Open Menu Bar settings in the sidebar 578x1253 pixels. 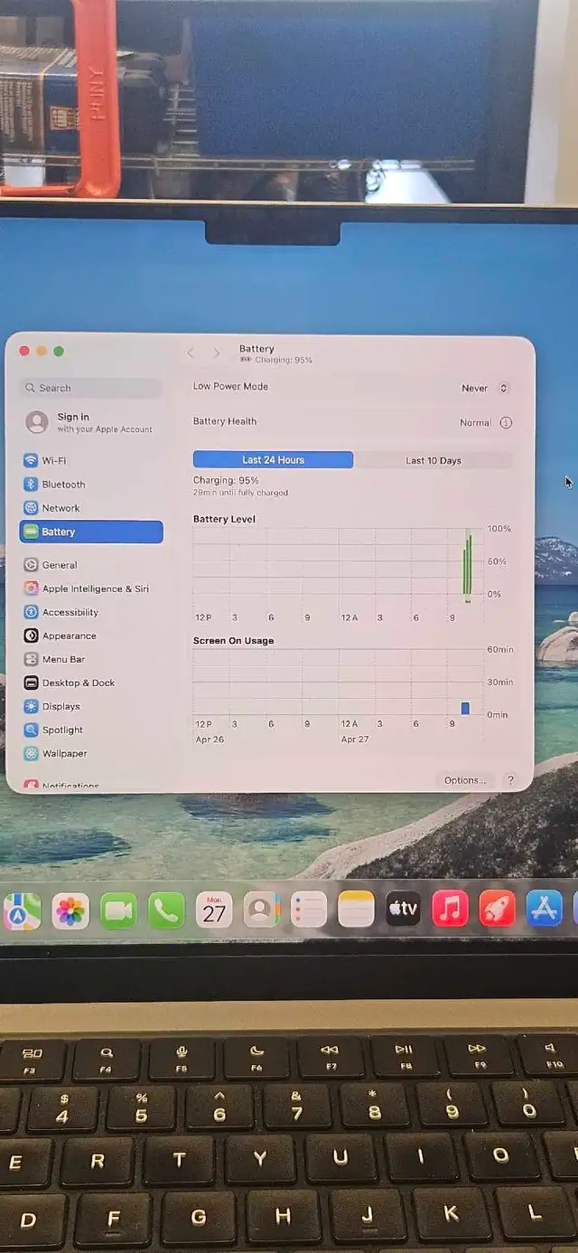click(90, 659)
